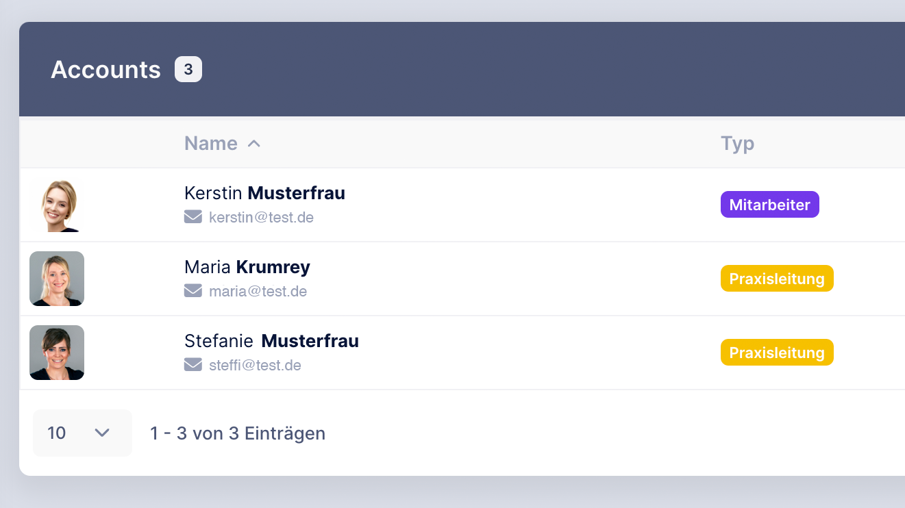Click the email address kerstin@test.de

click(261, 218)
